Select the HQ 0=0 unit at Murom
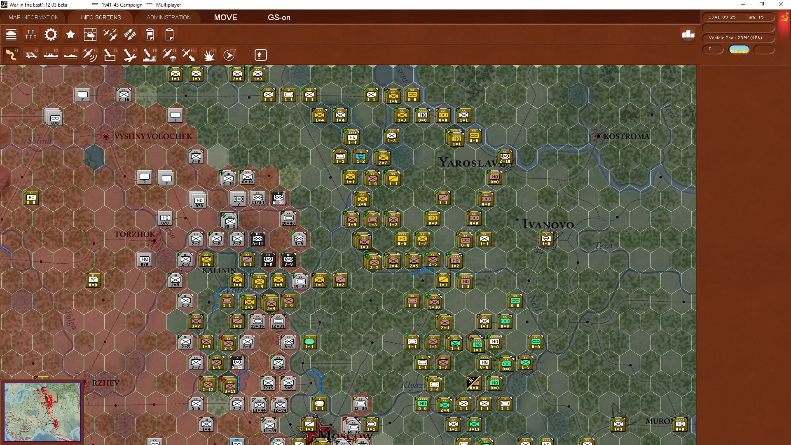 coord(680,424)
